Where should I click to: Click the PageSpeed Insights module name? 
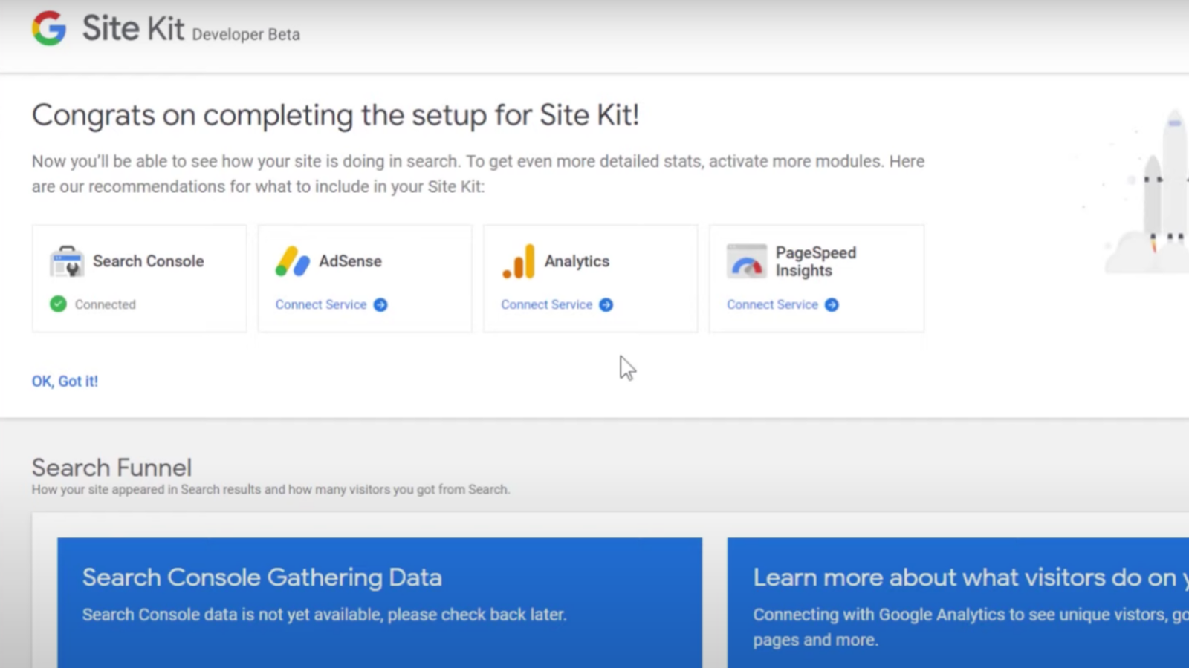coord(815,261)
